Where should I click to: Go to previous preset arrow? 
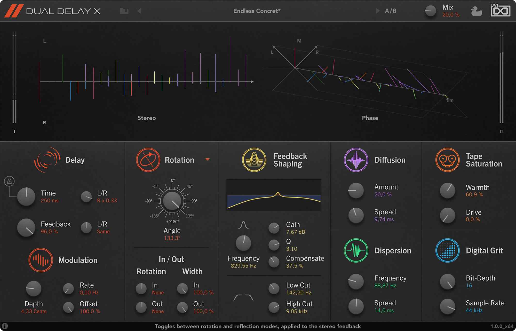pos(139,11)
